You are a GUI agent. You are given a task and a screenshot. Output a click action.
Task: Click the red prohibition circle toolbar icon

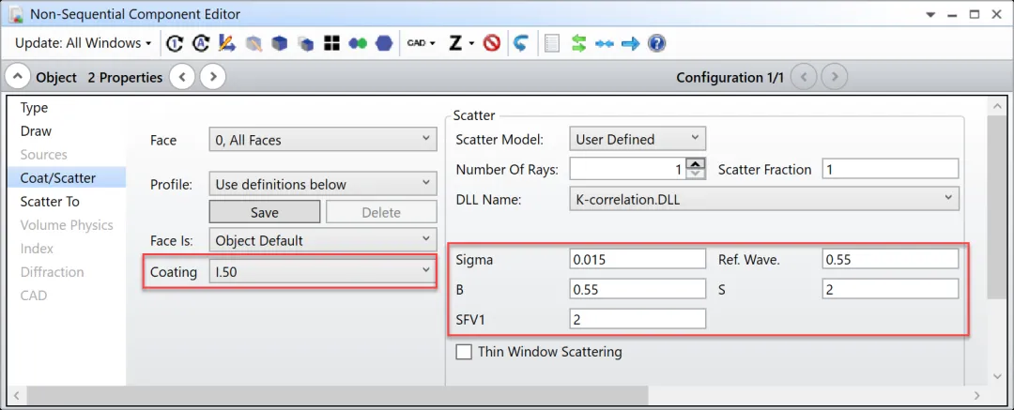[491, 43]
